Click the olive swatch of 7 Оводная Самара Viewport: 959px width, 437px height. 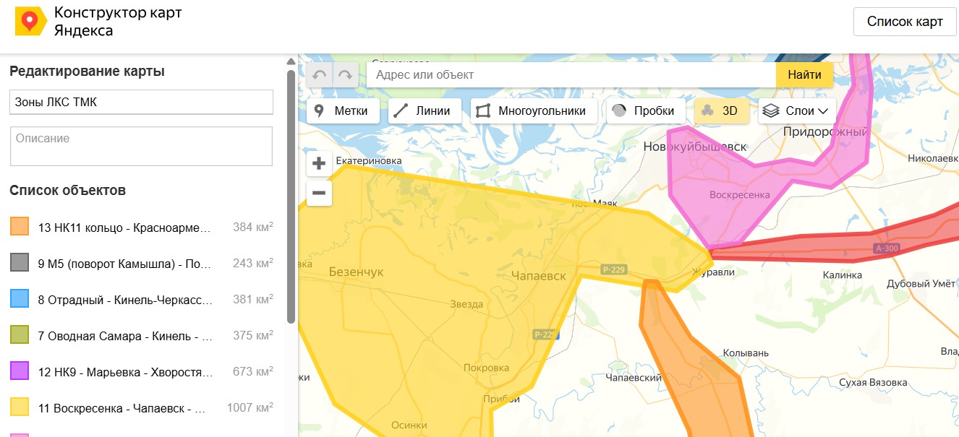[20, 335]
